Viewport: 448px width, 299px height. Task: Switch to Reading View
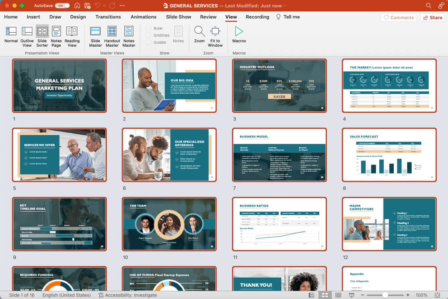click(72, 37)
